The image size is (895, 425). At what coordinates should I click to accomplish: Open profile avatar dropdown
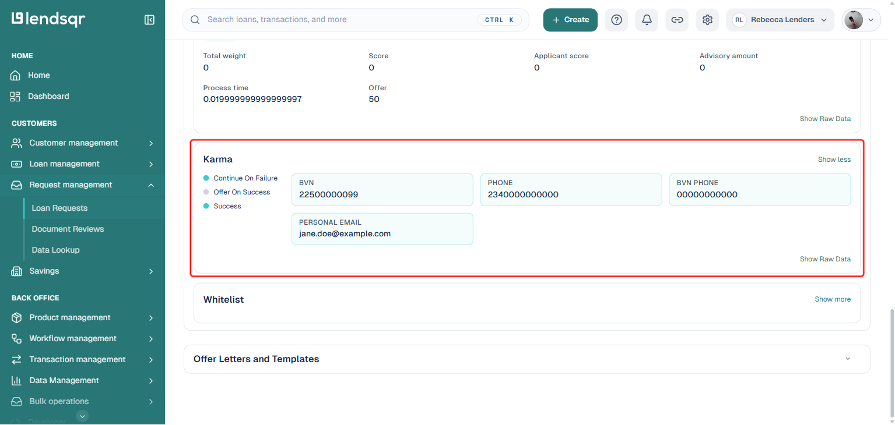tap(861, 20)
